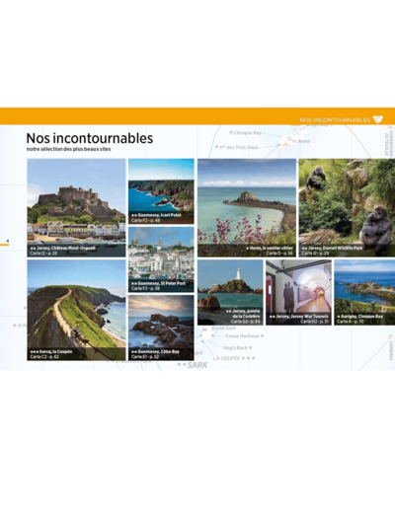
Task: Click reference "Carte I2 - p. 26"
Action: pyautogui.click(x=43, y=254)
